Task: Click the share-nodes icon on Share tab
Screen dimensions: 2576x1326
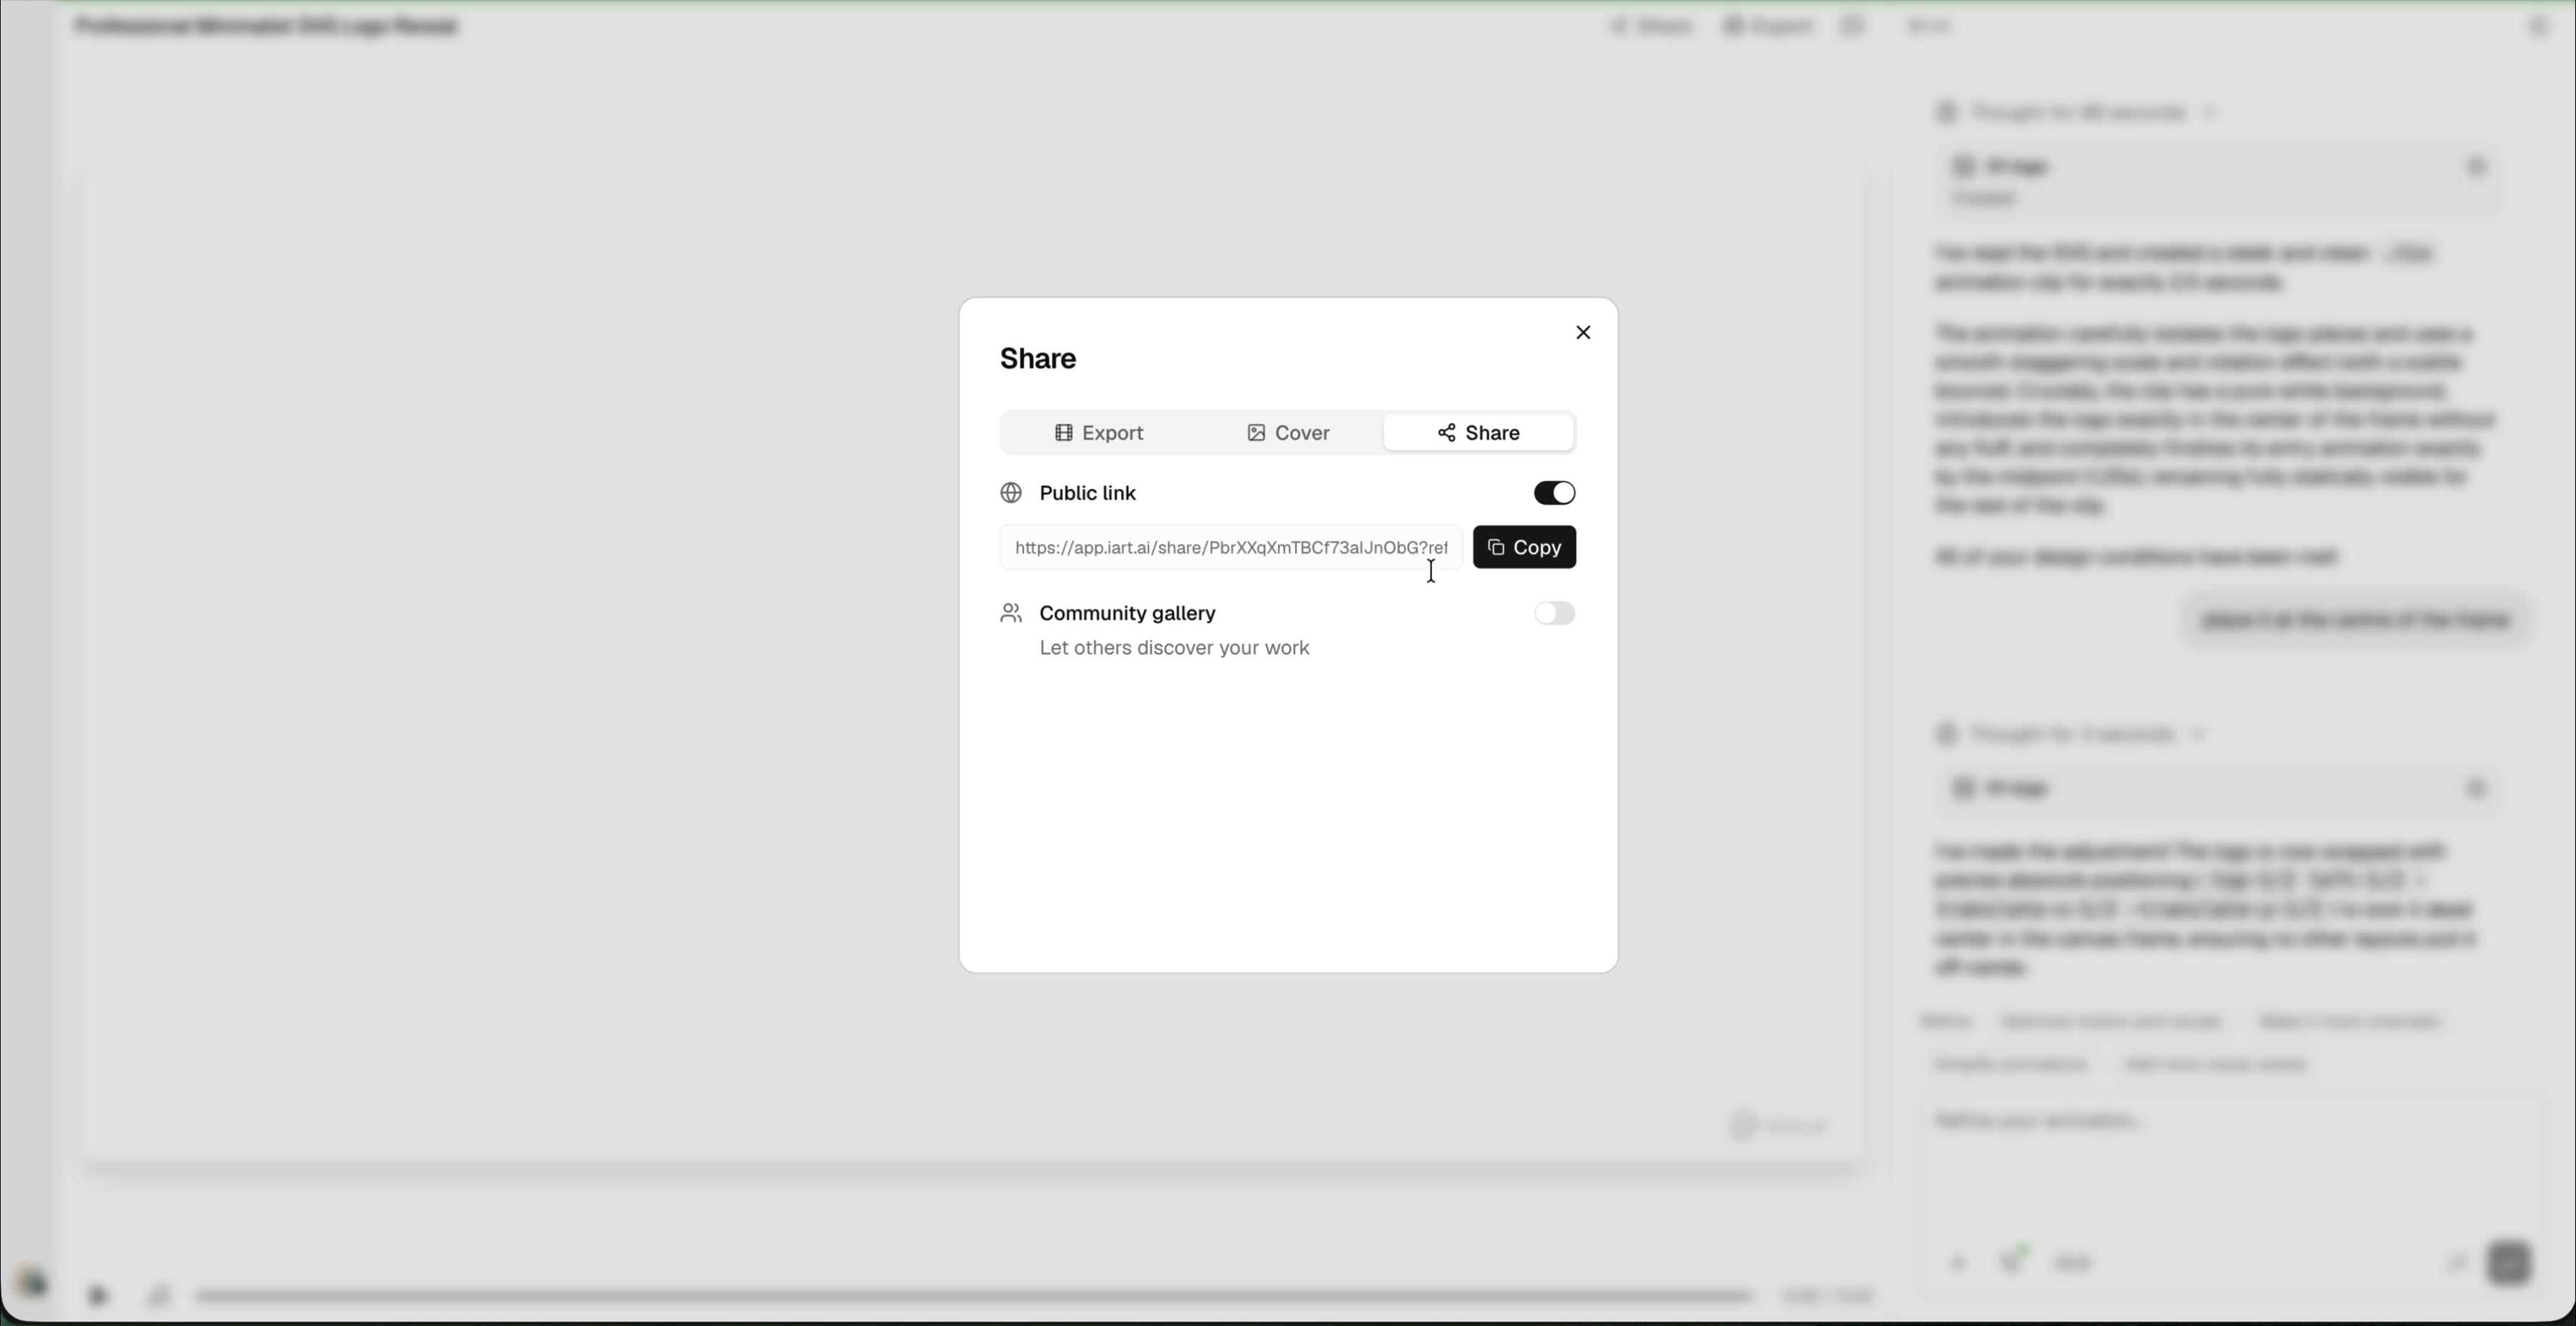Action: pyautogui.click(x=1446, y=432)
